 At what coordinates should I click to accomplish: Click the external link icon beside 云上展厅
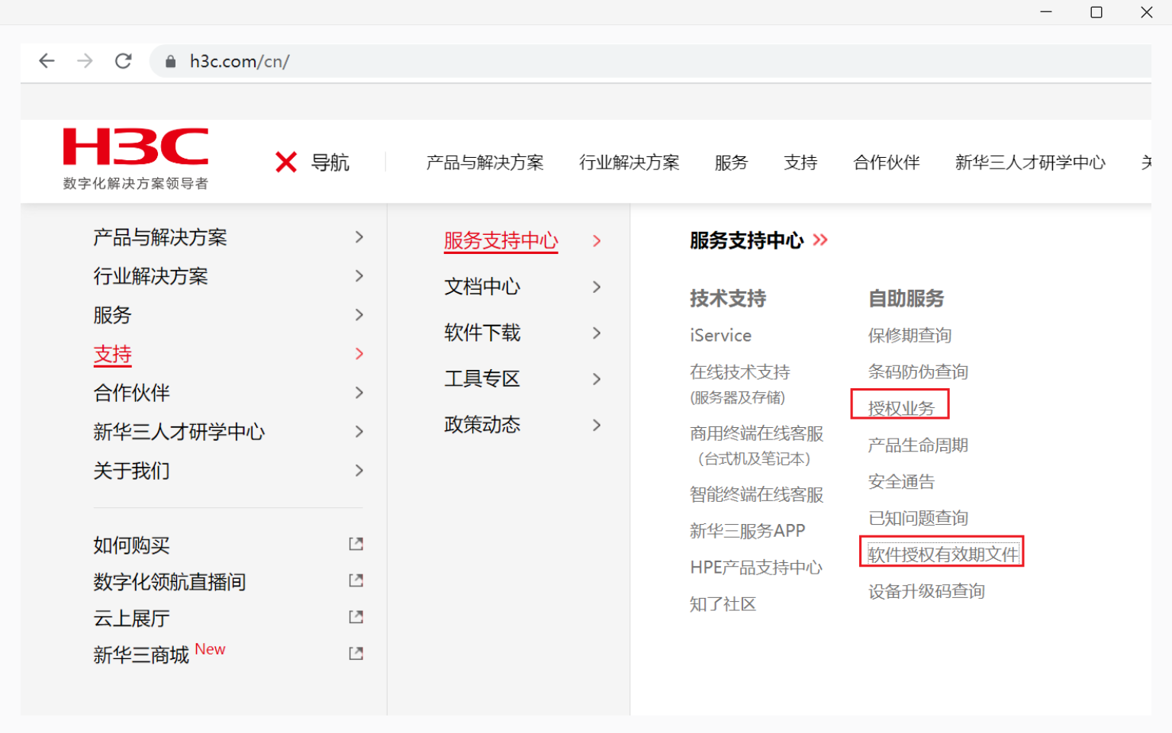coord(356,617)
